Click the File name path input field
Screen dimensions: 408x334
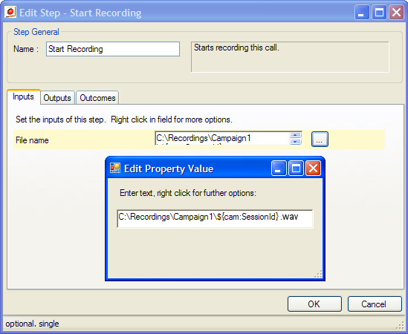(x=223, y=138)
